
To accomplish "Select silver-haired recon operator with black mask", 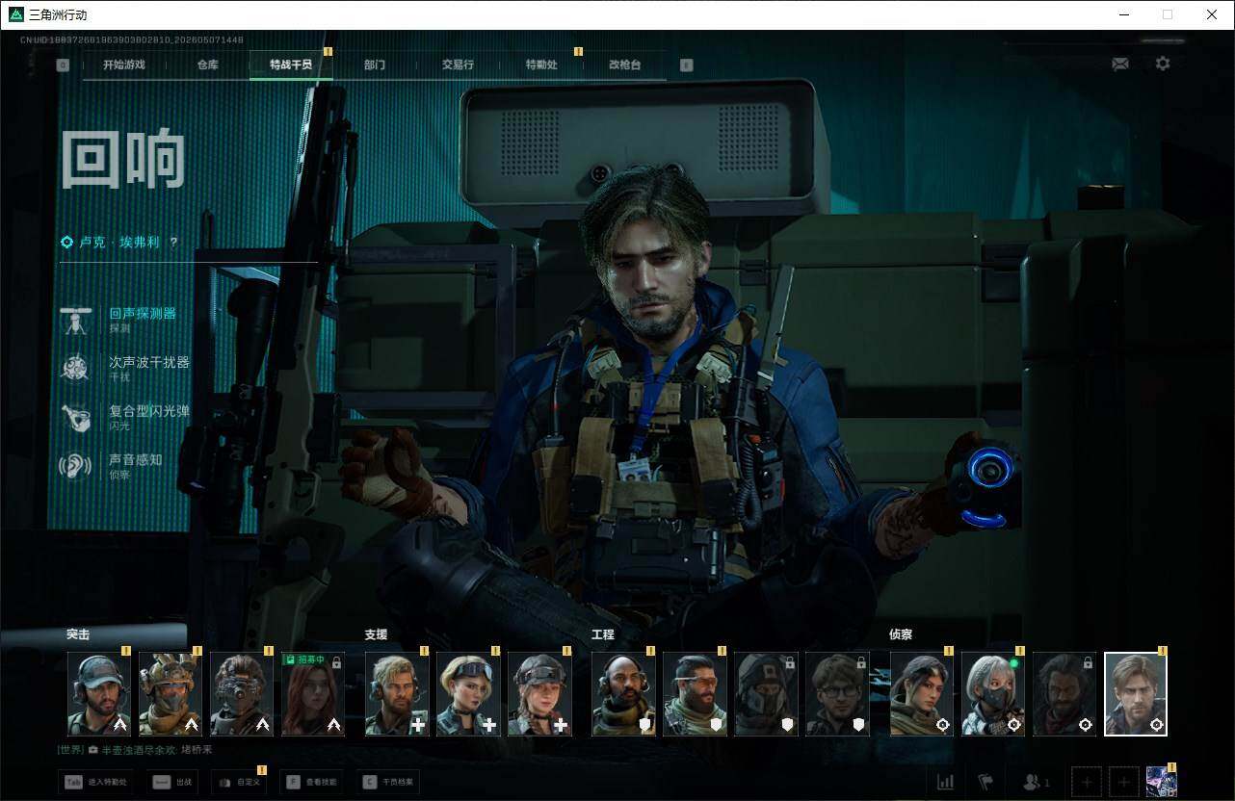I will 993,694.
